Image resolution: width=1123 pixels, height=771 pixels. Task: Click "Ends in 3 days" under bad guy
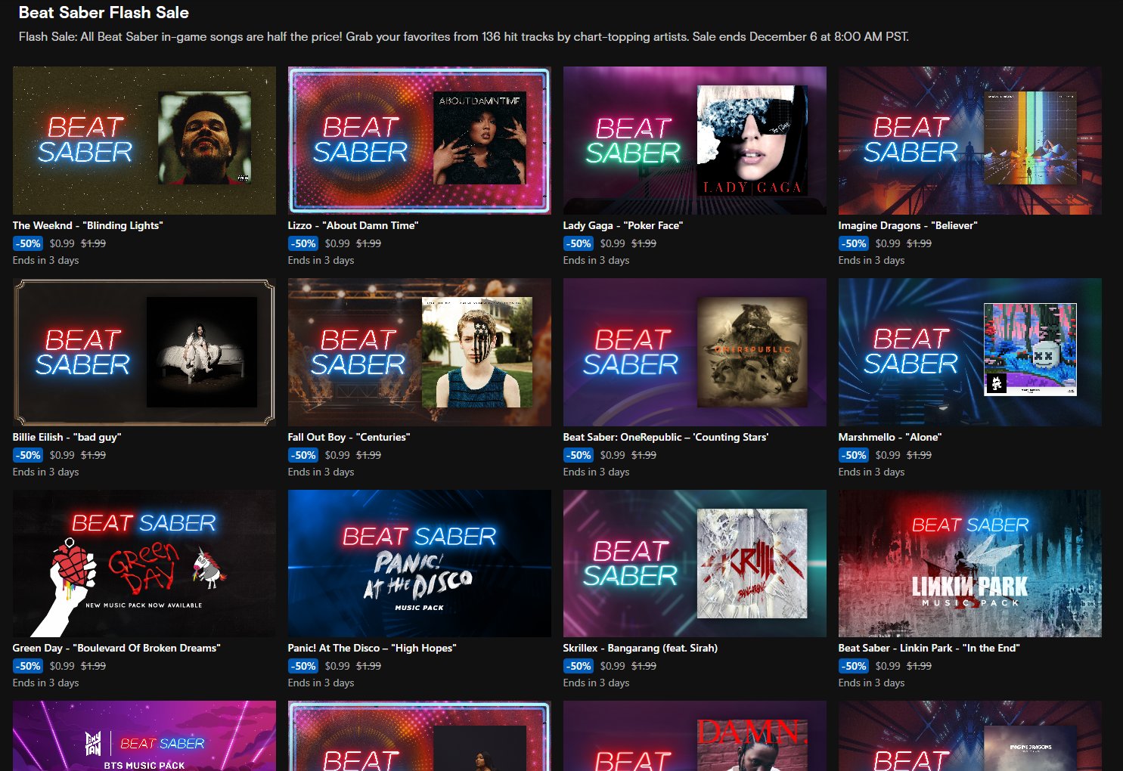(45, 472)
